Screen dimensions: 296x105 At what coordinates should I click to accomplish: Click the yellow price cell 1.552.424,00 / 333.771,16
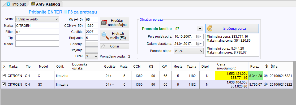click(x=232, y=76)
